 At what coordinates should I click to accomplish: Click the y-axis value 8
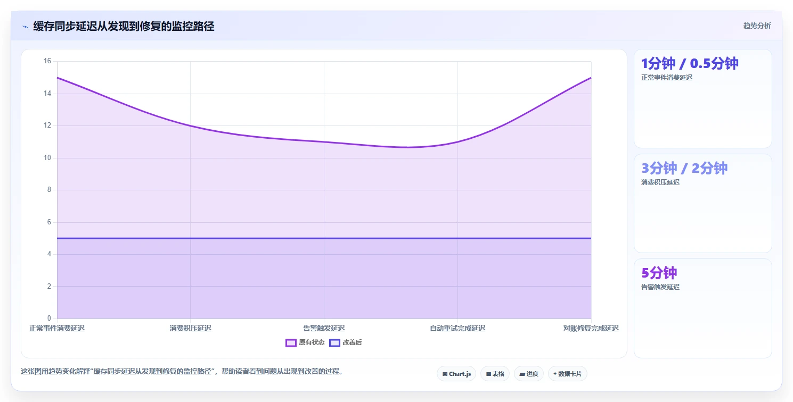tap(49, 190)
